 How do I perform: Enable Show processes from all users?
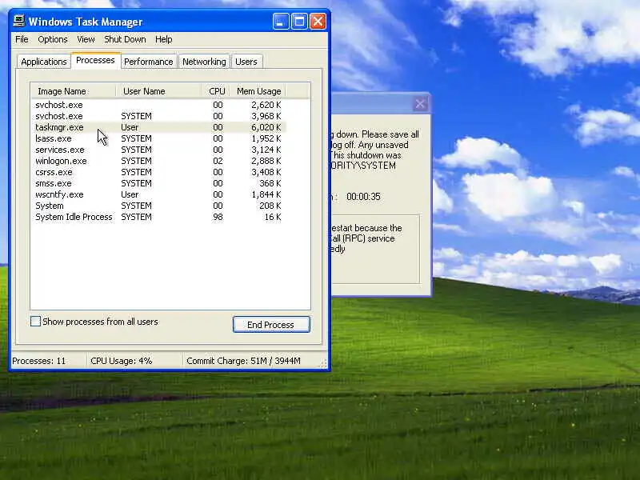(35, 322)
